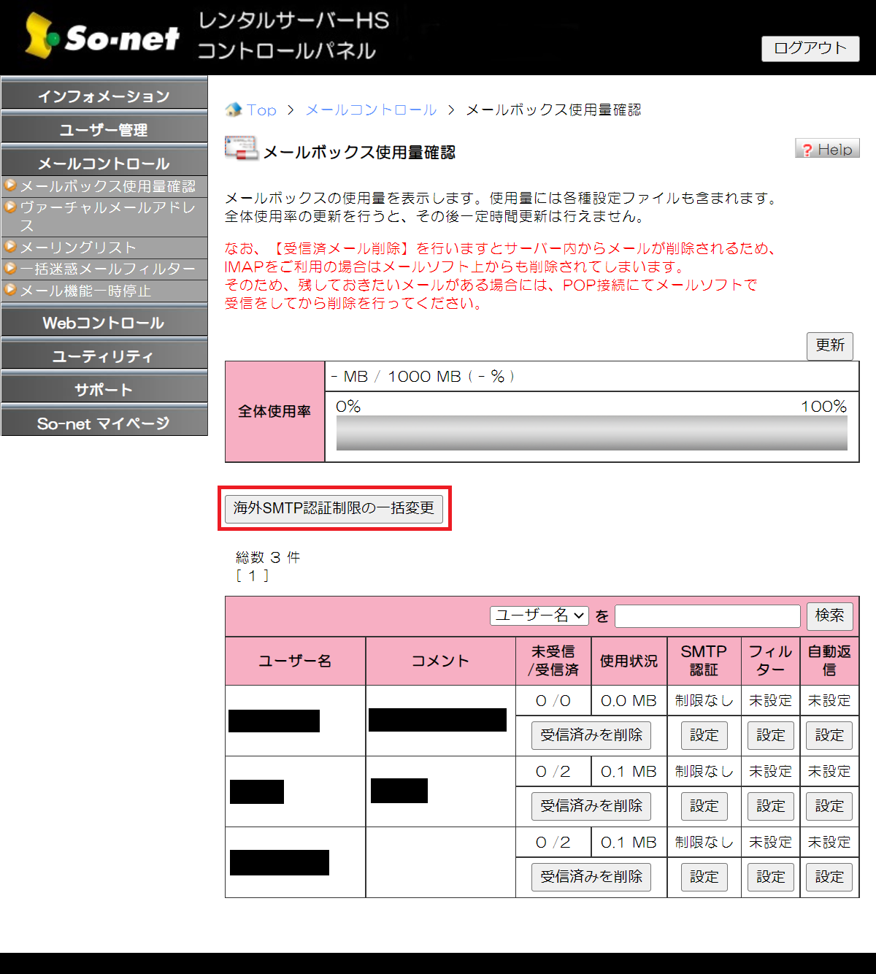876x974 pixels.
Task: Open the サポート menu
Action: tap(104, 390)
